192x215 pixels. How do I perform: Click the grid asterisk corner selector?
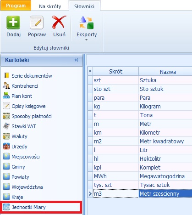pos(90,71)
